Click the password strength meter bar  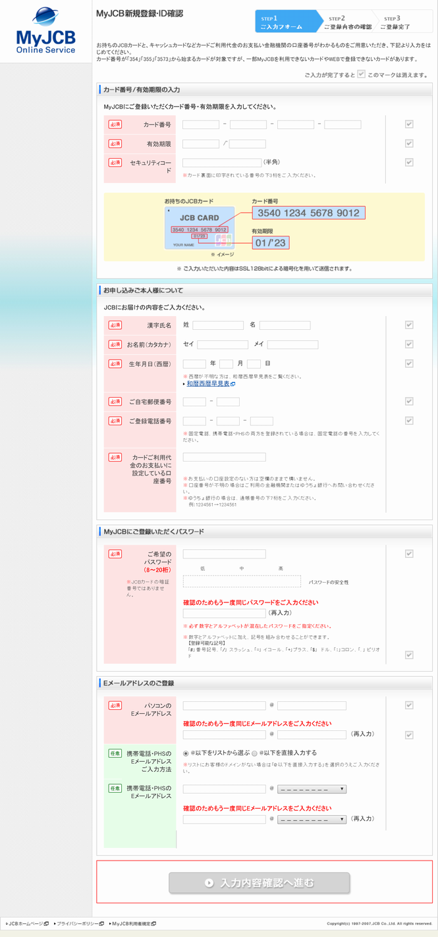click(x=242, y=581)
